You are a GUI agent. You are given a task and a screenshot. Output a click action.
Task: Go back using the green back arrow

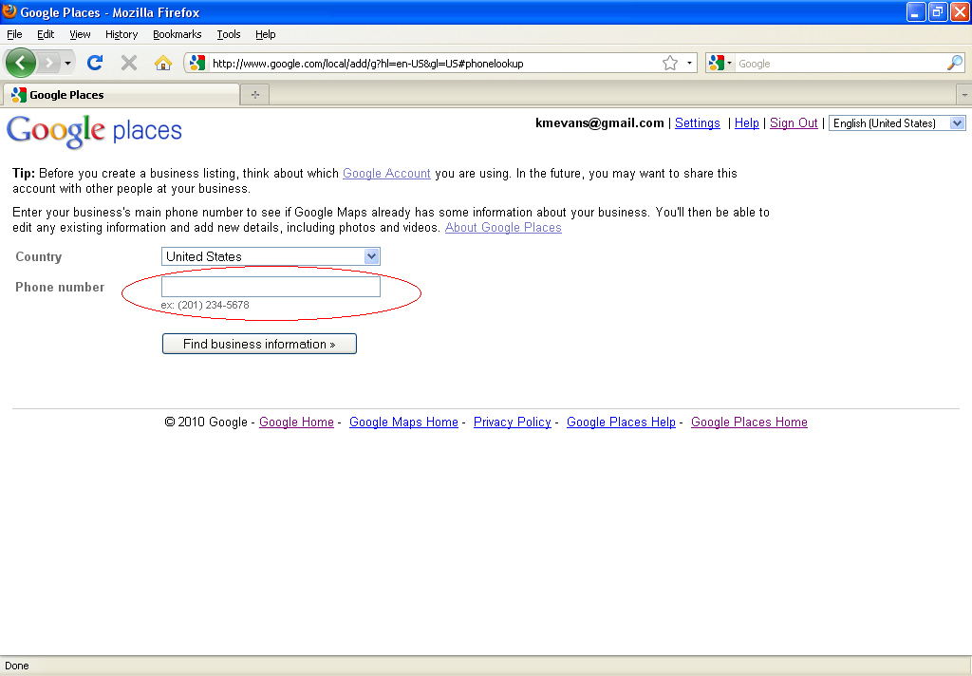21,63
